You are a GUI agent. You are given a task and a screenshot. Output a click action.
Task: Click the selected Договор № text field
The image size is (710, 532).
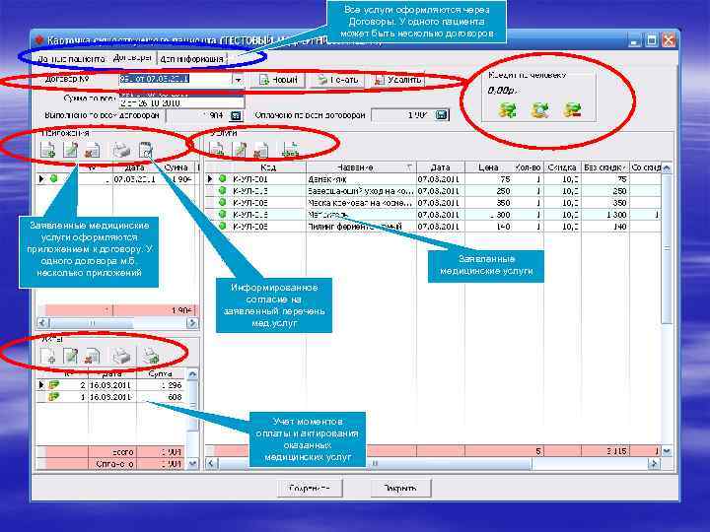click(176, 80)
